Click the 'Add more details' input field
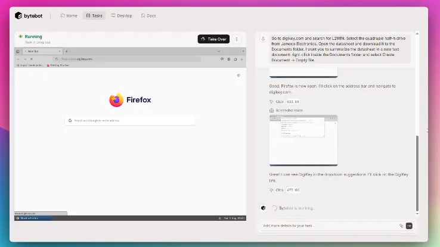Screen dimensions: 440x247 pyautogui.click(x=330, y=226)
